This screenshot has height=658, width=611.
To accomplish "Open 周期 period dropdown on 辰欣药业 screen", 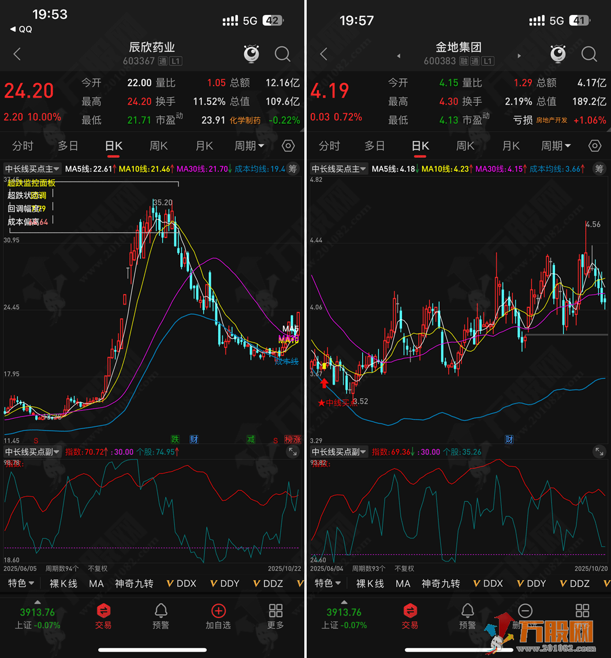I will point(249,146).
